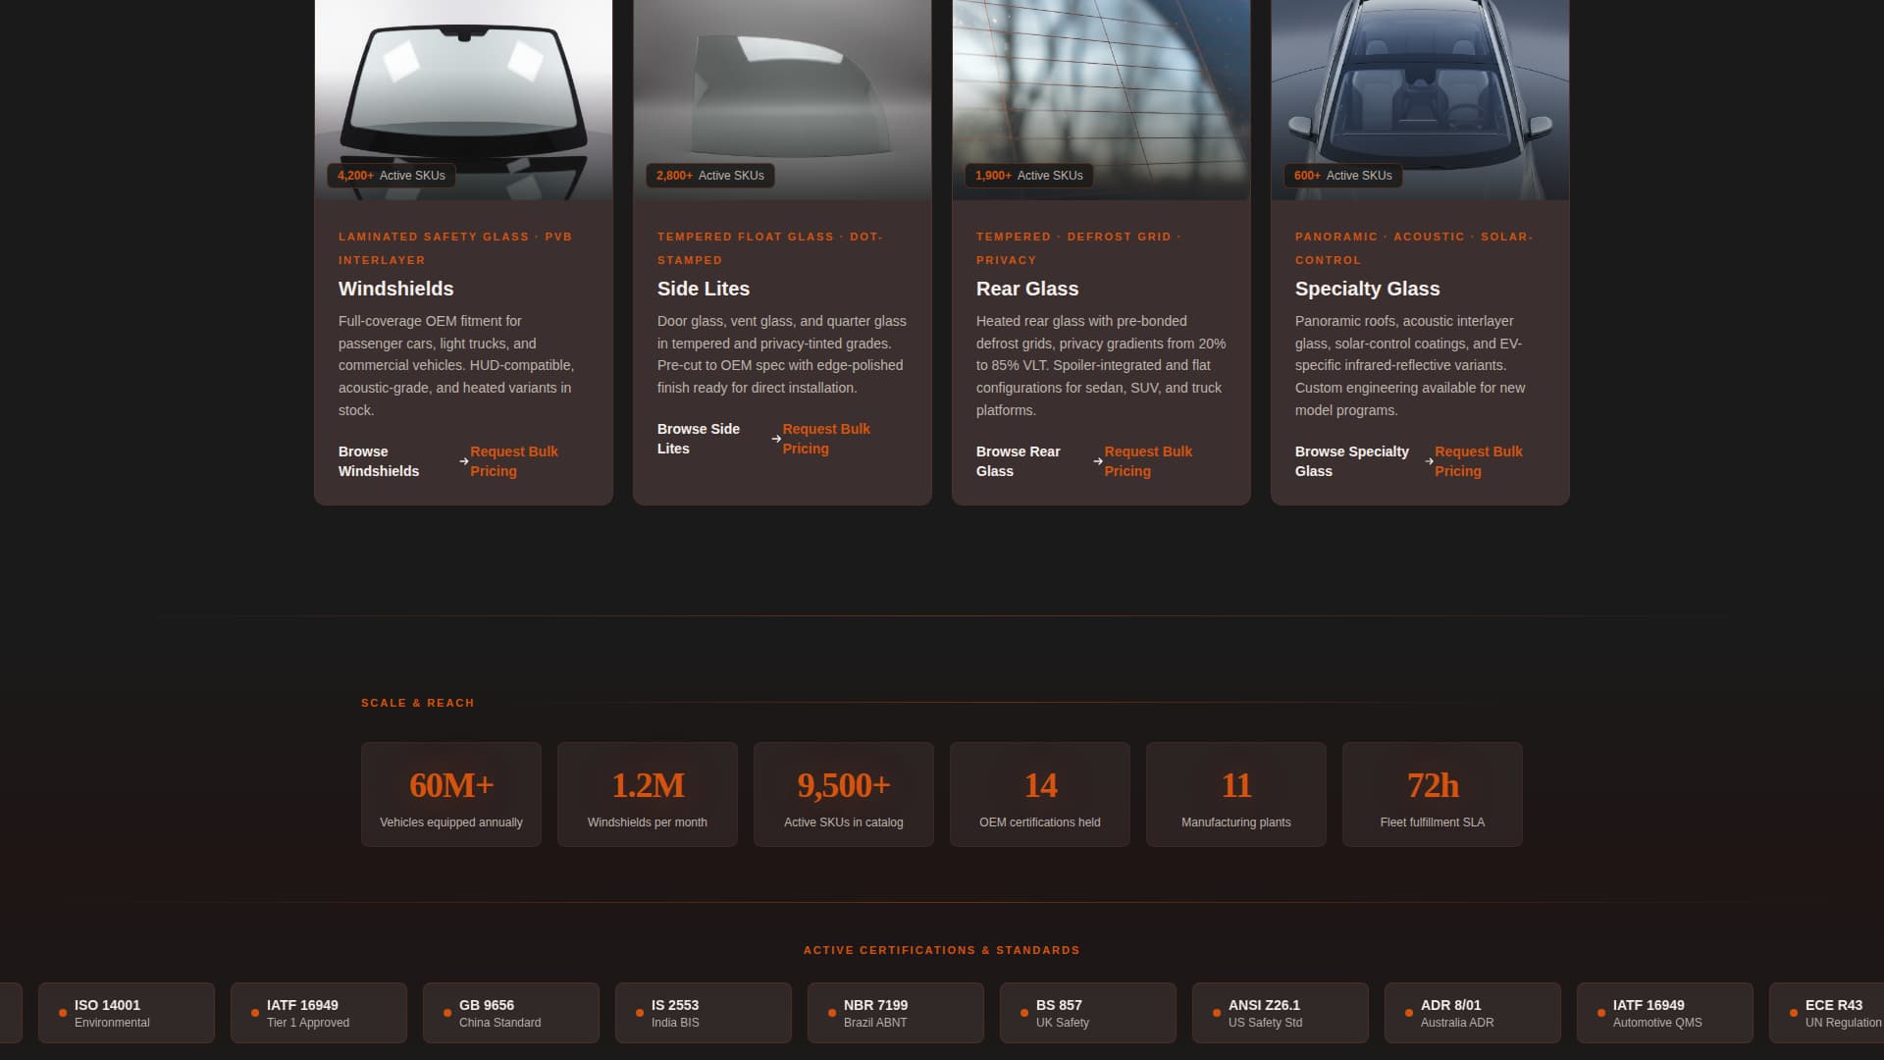1884x1060 pixels.
Task: Click the status dot on the ECE R43 badge
Action: [x=1793, y=1012]
